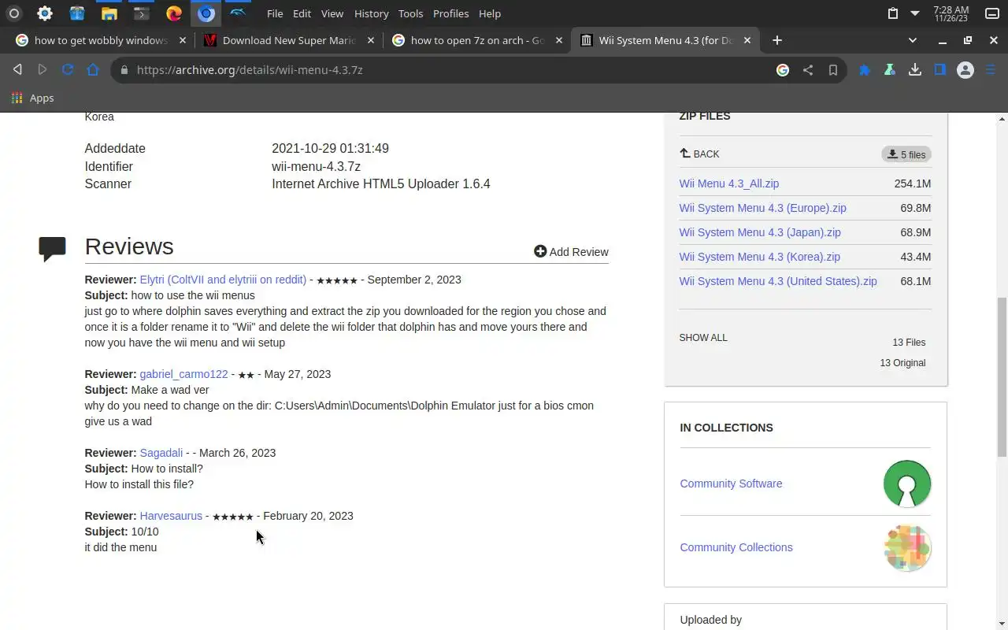Launch the software store from the taskbar
1008x630 pixels.
point(76,13)
